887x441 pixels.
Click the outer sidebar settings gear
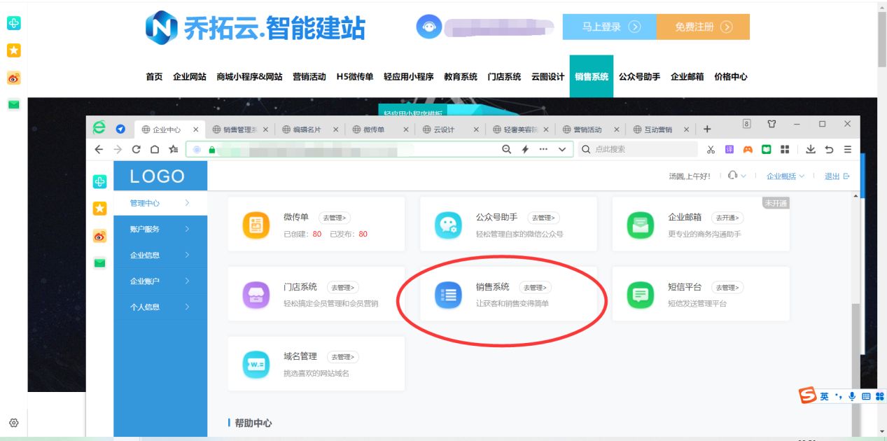[13, 423]
